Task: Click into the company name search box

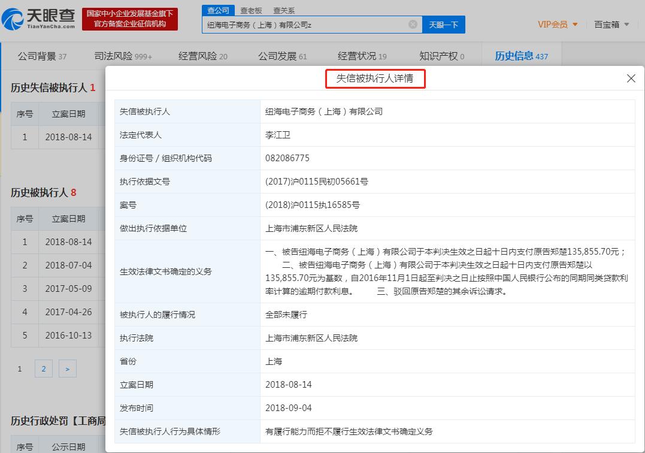Action: (305, 25)
